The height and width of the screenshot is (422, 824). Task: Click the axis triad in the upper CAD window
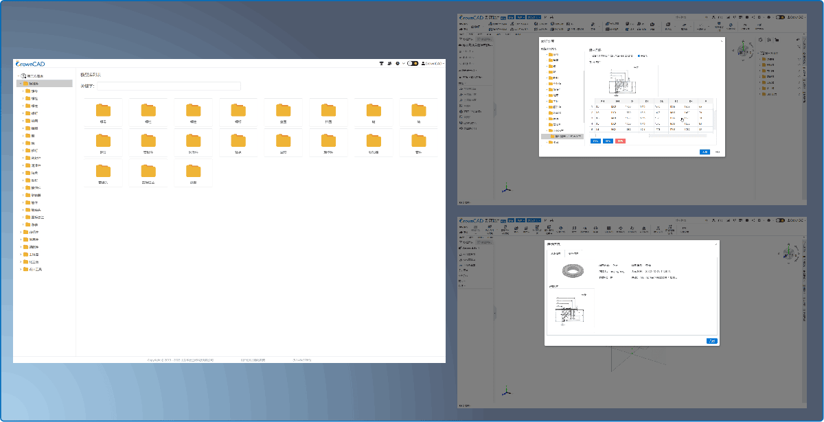click(507, 189)
